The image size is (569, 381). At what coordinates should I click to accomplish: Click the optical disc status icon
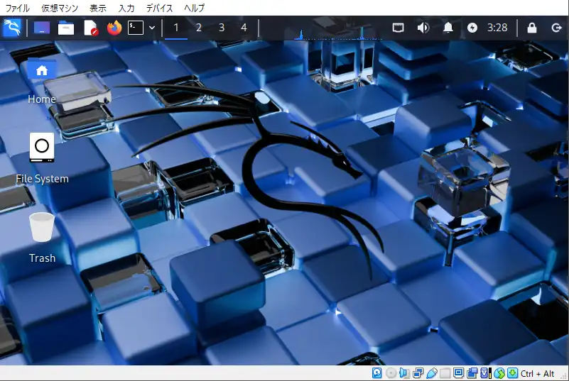391,373
